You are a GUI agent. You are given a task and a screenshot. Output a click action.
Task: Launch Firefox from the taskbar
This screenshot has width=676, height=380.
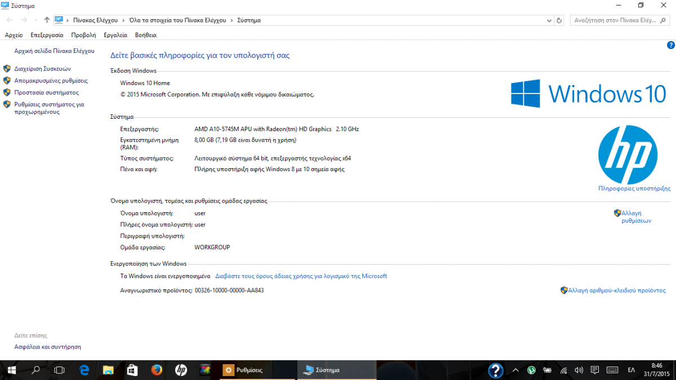157,370
